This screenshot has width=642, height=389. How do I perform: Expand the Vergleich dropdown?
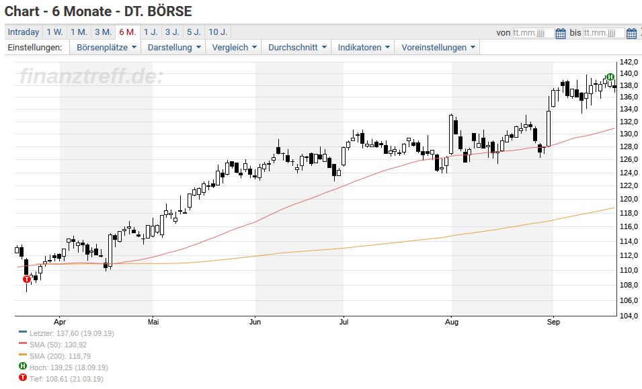pyautogui.click(x=234, y=48)
